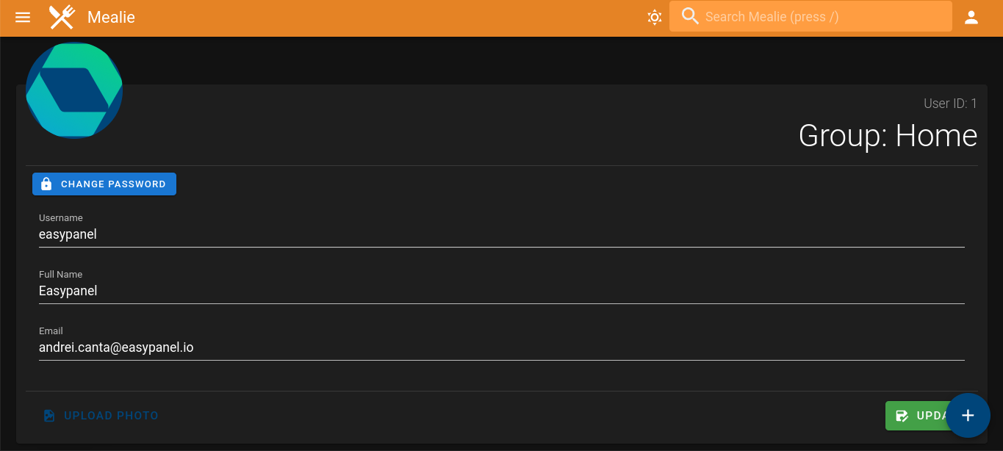Select the Full Name text field

pos(501,291)
